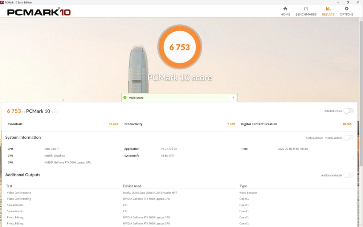
Task: Toggle Additional details switch
Action: pyautogui.click(x=348, y=175)
